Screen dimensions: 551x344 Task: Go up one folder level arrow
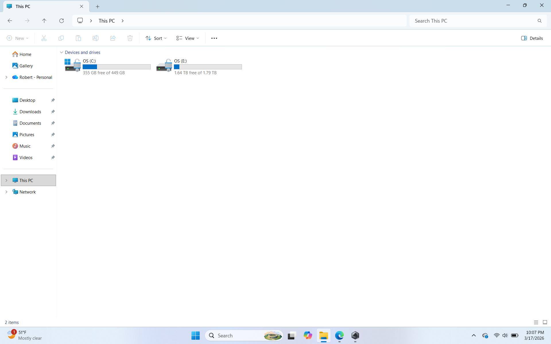(44, 21)
